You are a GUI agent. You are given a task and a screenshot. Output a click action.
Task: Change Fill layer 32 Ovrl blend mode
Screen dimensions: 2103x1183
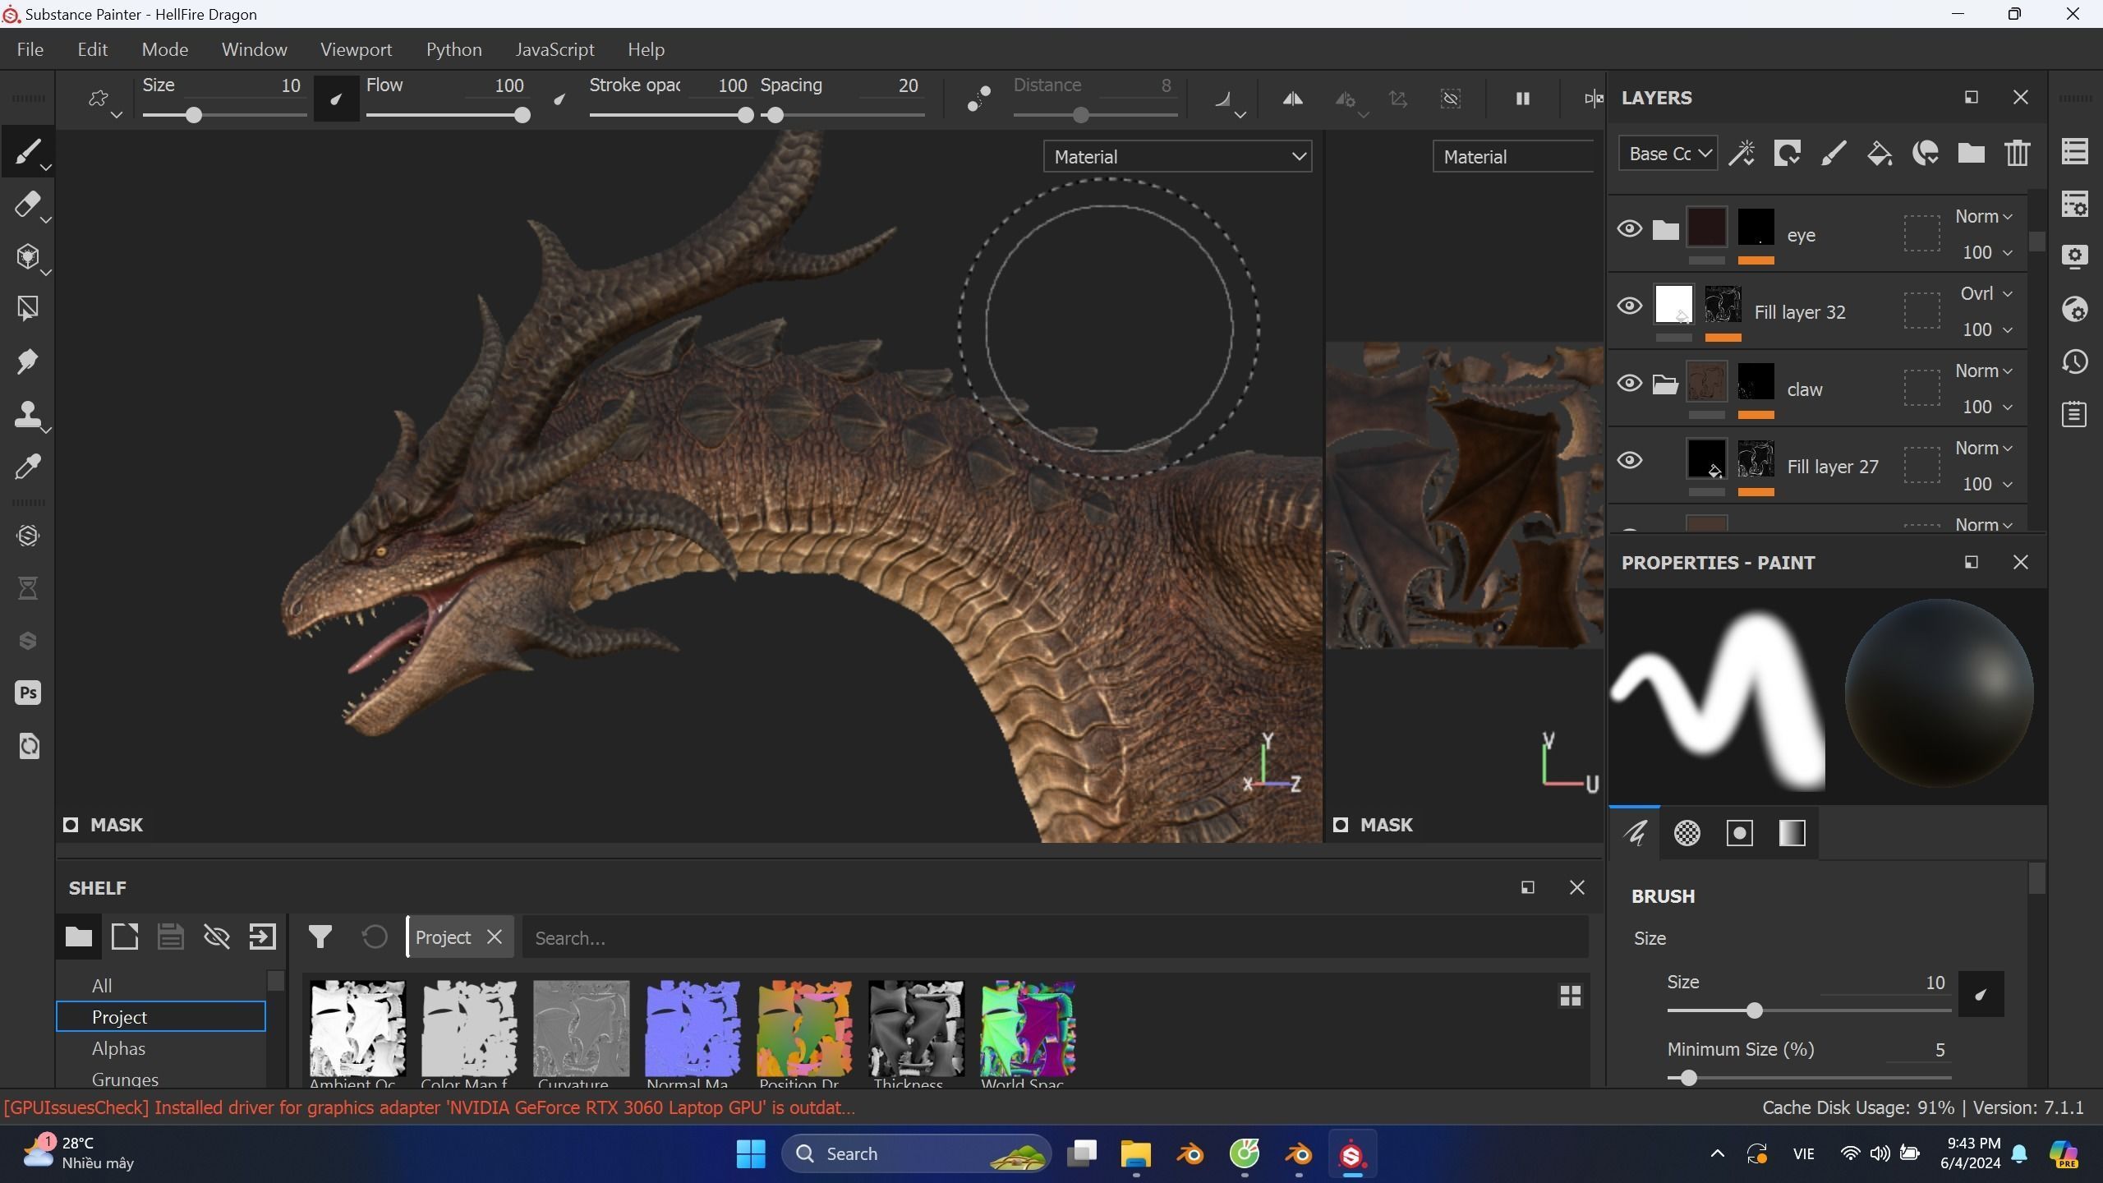click(1986, 293)
